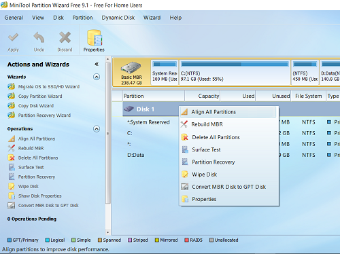Select the D:Data partition row
The height and width of the screenshot is (254, 340).
point(136,155)
